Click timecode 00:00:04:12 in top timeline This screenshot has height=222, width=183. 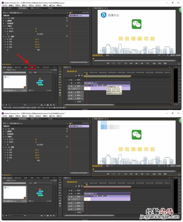tap(72, 71)
